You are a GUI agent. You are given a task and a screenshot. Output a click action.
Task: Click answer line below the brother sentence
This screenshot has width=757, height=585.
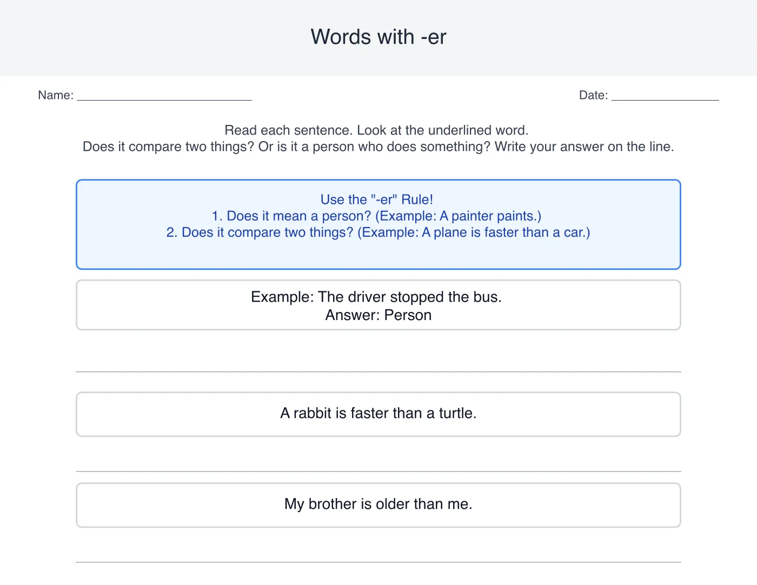click(378, 562)
